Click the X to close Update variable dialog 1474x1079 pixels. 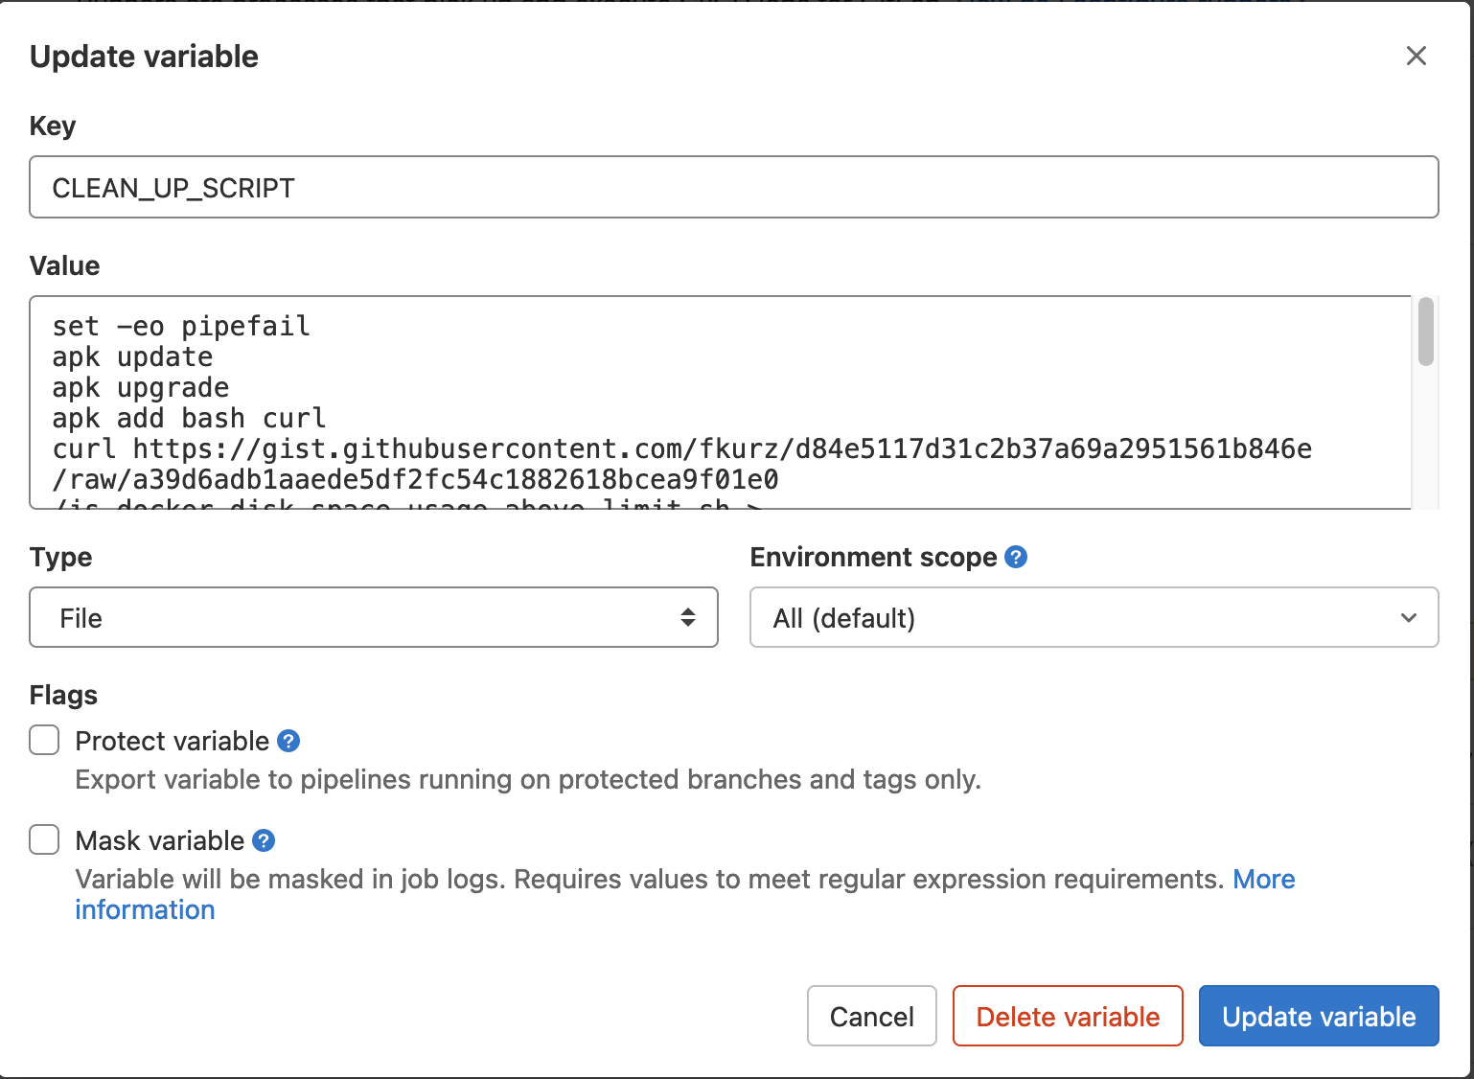coord(1416,56)
